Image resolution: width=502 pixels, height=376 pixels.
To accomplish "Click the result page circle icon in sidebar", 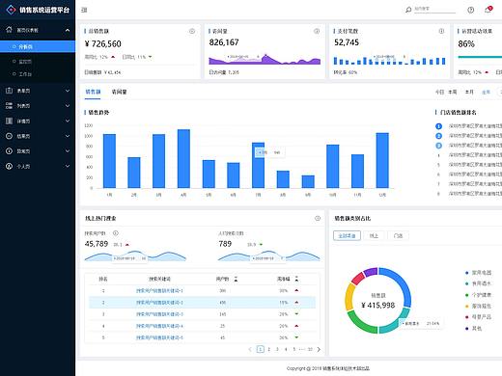I will coord(9,136).
